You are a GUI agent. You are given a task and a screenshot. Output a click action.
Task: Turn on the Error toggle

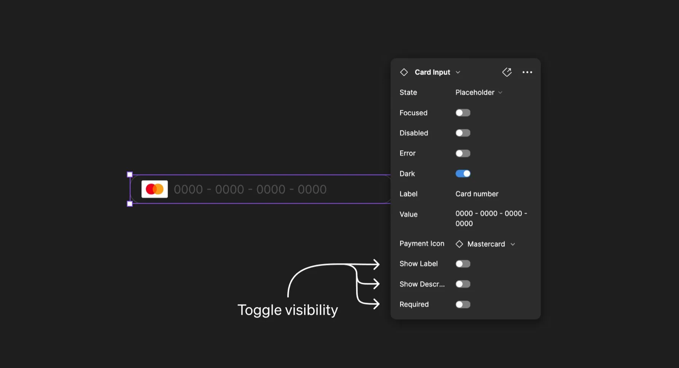[463, 154]
